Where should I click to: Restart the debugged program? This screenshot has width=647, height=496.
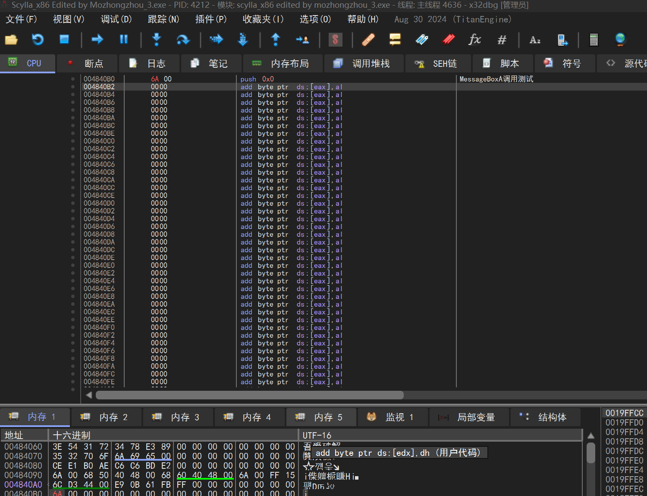(38, 40)
